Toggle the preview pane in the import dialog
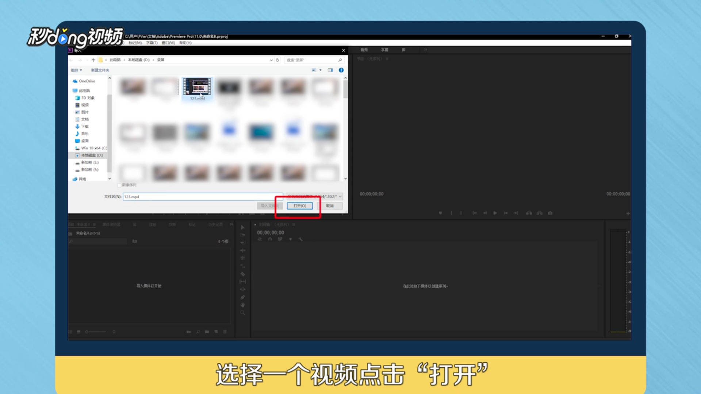The image size is (701, 394). click(x=330, y=70)
